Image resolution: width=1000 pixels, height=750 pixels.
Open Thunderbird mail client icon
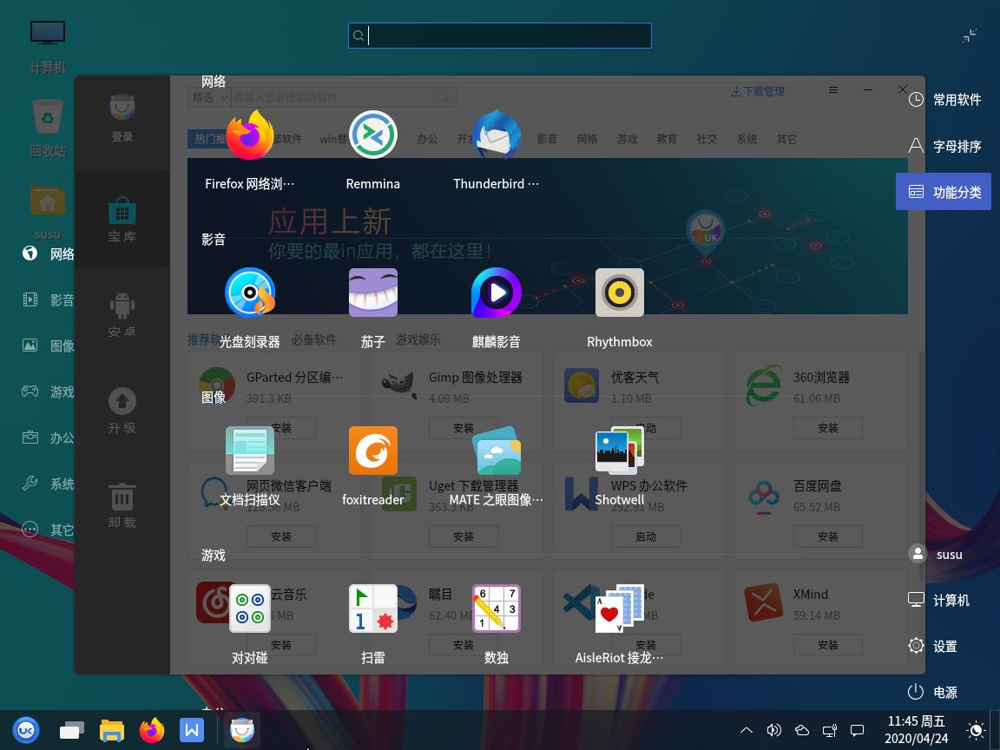pos(497,135)
